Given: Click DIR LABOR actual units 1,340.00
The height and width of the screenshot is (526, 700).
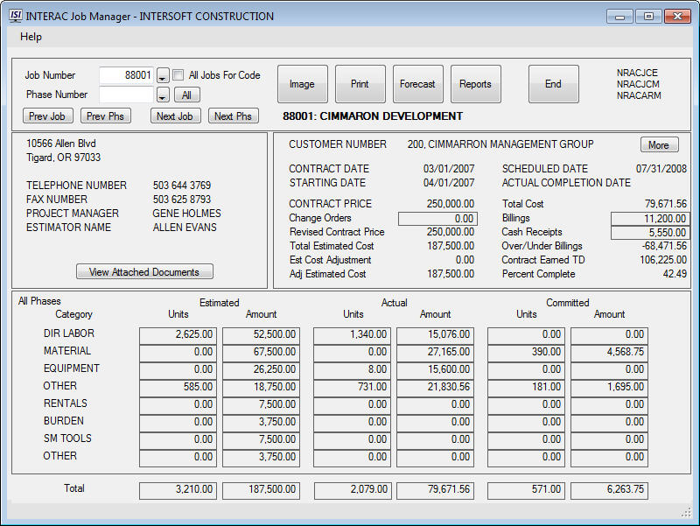Looking at the screenshot, I should (352, 335).
